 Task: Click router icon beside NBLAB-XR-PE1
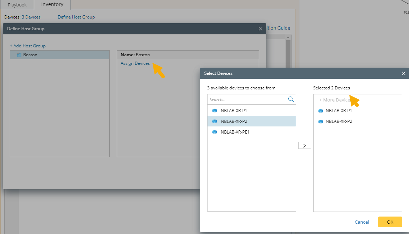215,132
